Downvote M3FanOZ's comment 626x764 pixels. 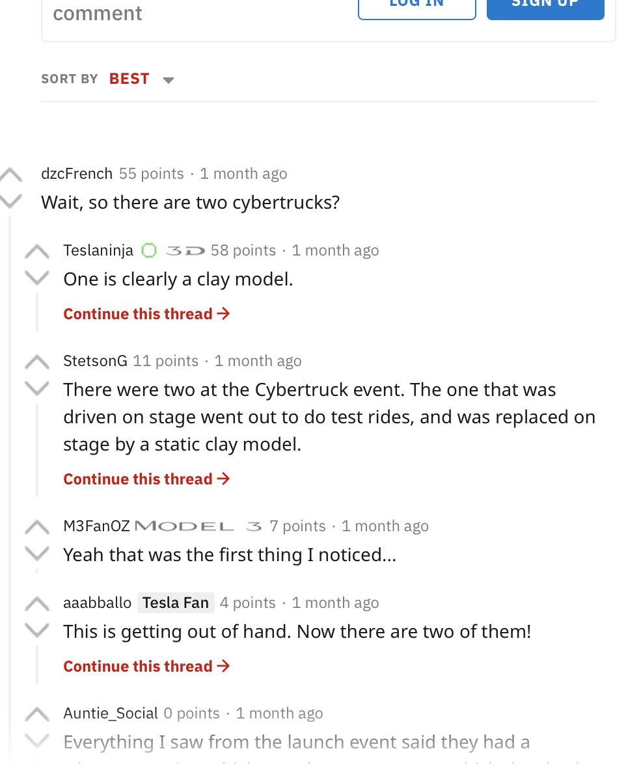(37, 553)
